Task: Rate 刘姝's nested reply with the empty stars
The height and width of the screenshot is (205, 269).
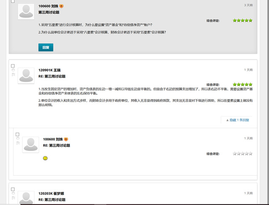Action: [242, 154]
